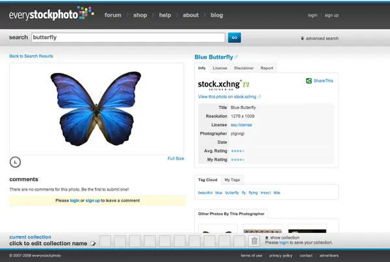390x262 pixels.
Task: Click the buterfly tag
Action: (x=232, y=193)
